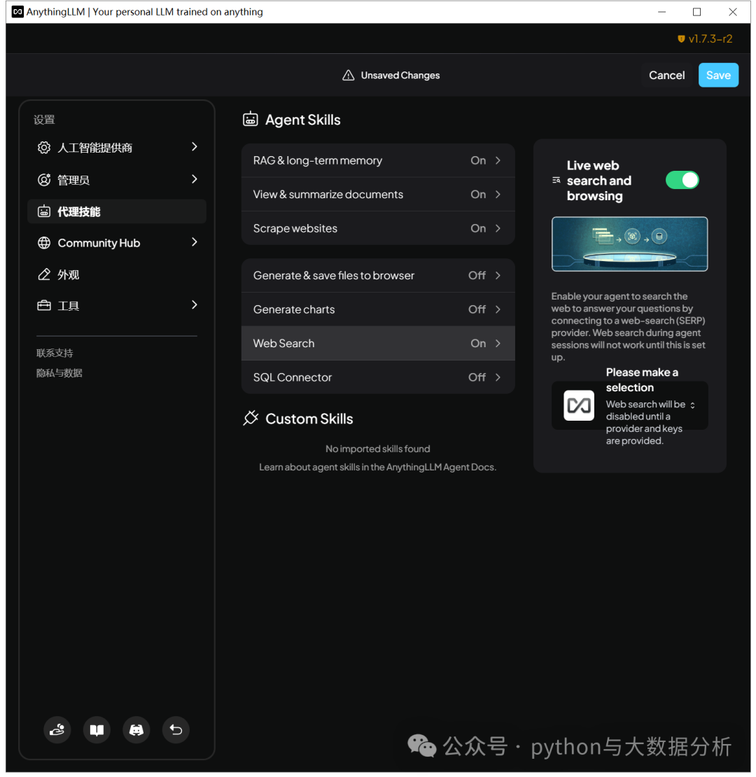Open View & summarize documents chevron
The height and width of the screenshot is (777, 756).
(498, 195)
